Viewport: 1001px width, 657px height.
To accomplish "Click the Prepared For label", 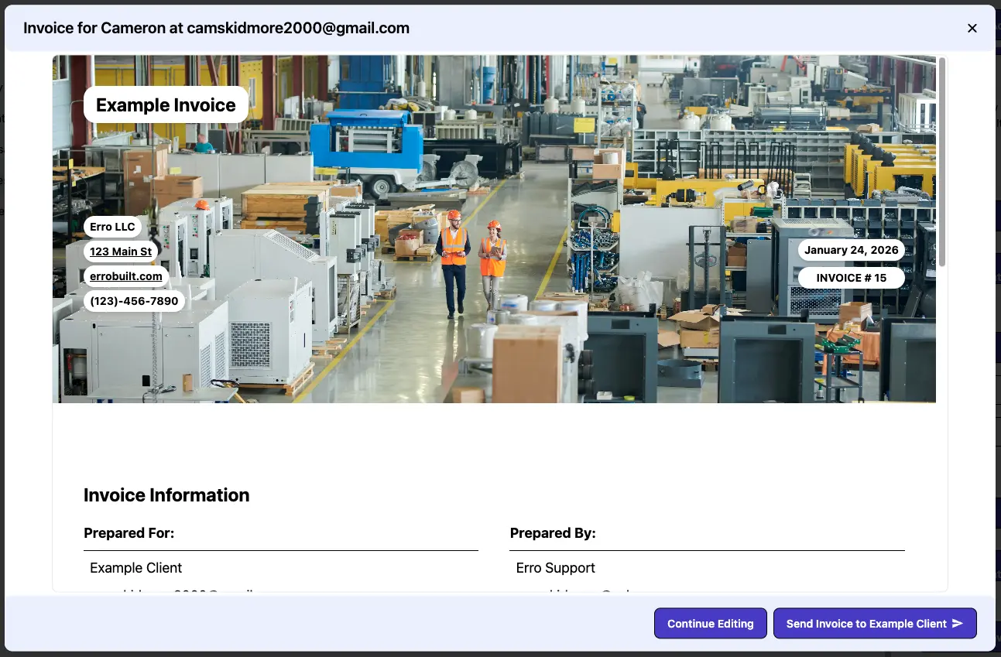I will tap(129, 533).
